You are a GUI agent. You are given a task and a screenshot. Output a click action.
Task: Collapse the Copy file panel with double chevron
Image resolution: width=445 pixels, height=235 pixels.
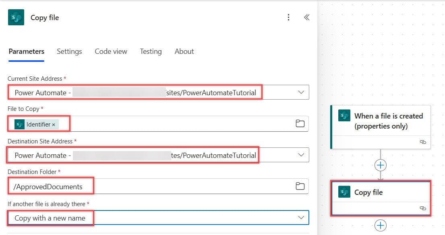(307, 17)
